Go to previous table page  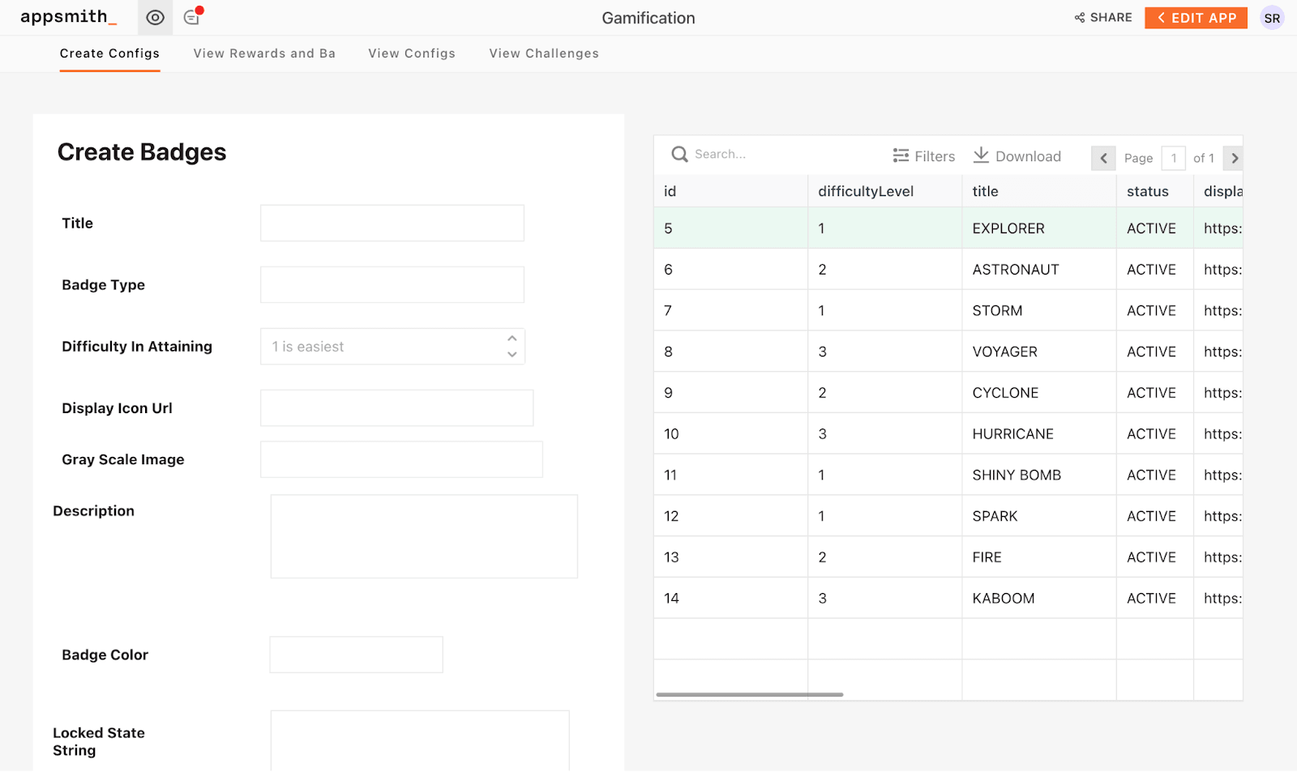point(1103,158)
